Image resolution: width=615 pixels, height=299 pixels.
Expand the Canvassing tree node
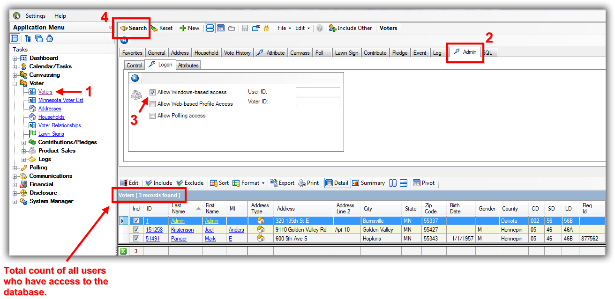click(x=15, y=75)
